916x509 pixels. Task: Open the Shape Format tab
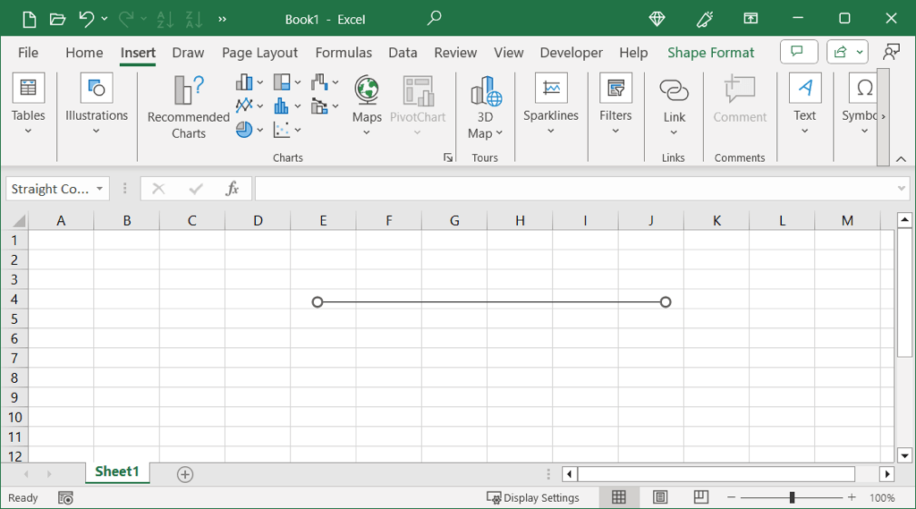click(710, 53)
